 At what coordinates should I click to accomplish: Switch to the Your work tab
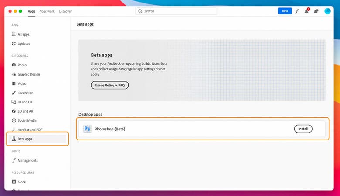point(47,11)
